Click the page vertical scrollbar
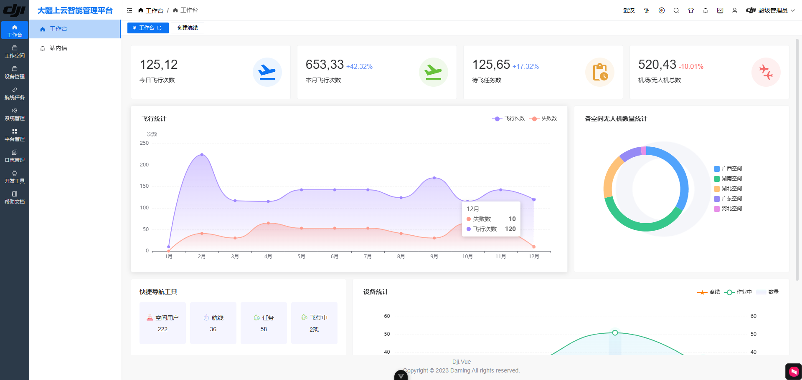The image size is (802, 380). point(797,159)
